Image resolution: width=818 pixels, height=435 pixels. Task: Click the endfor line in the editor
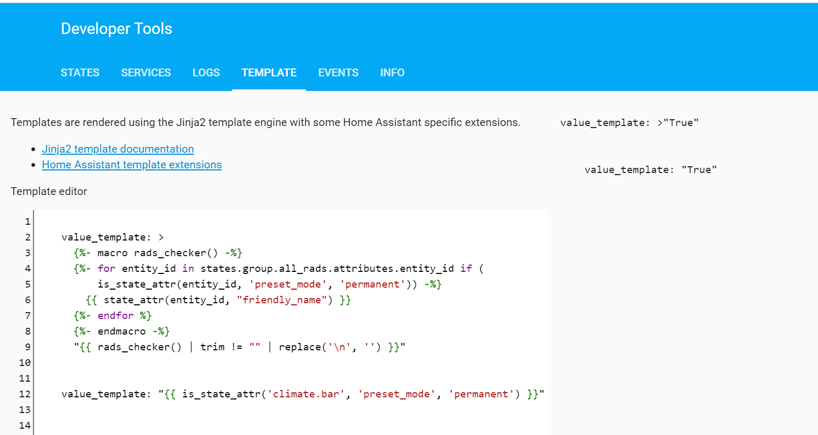pyautogui.click(x=113, y=316)
